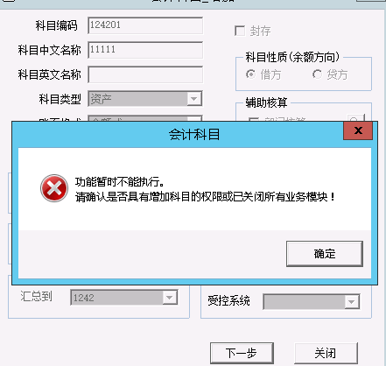Click the window icon at top-left corner
Image resolution: width=386 pixels, height=366 pixels.
point(8,1)
